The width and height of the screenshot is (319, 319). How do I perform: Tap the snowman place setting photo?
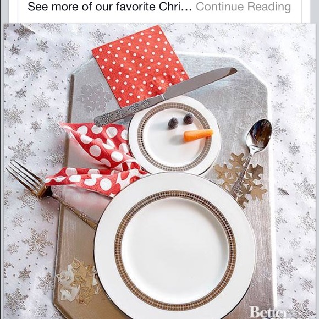tap(159, 171)
